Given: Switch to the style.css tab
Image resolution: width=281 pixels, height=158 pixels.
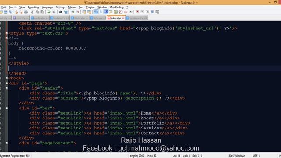Looking at the screenshot, I should pyautogui.click(x=98, y=18).
